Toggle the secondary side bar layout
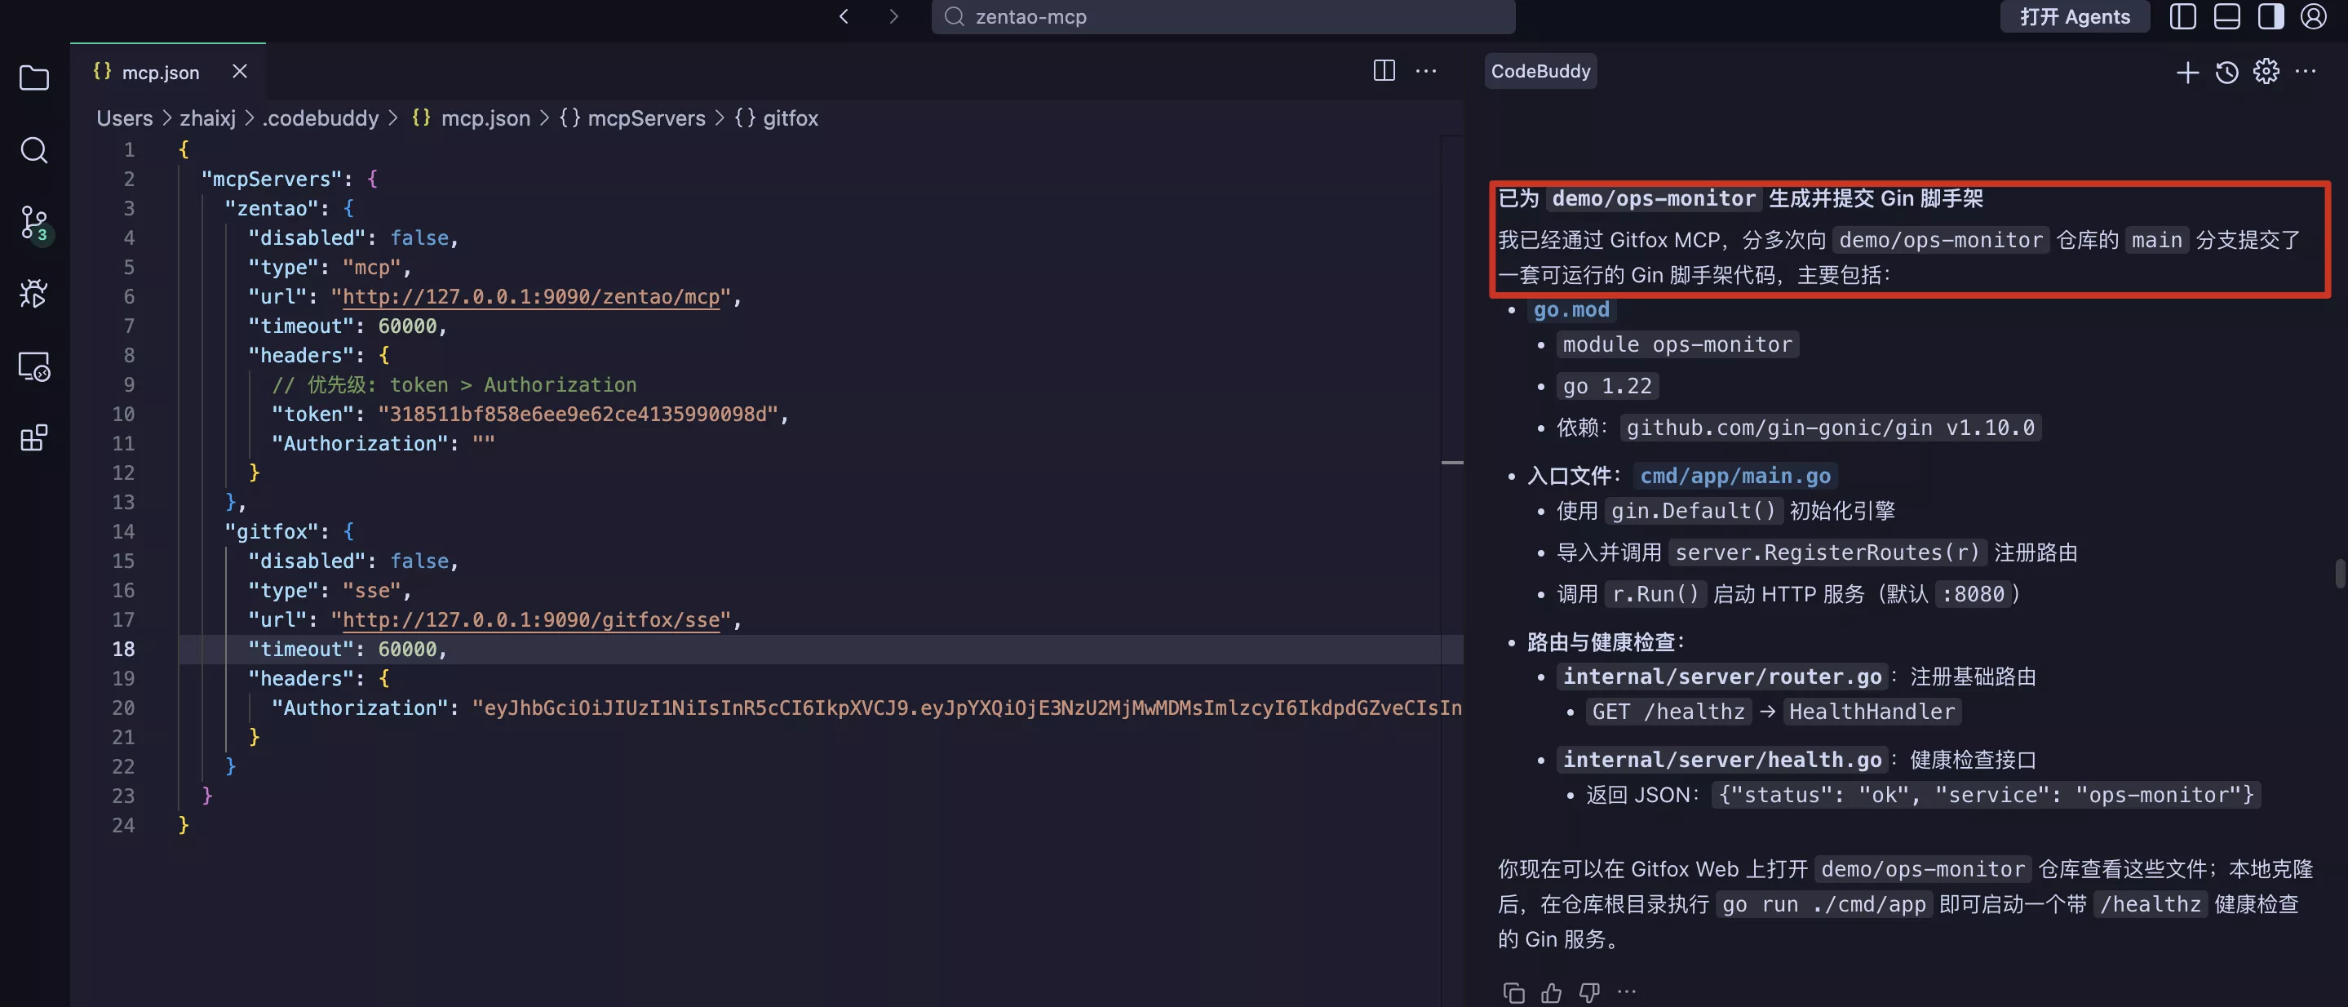Viewport: 2348px width, 1007px height. coord(2270,16)
